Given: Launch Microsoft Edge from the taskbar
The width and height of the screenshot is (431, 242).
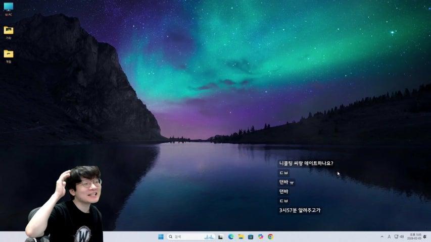Looking at the screenshot, I should click(231, 236).
